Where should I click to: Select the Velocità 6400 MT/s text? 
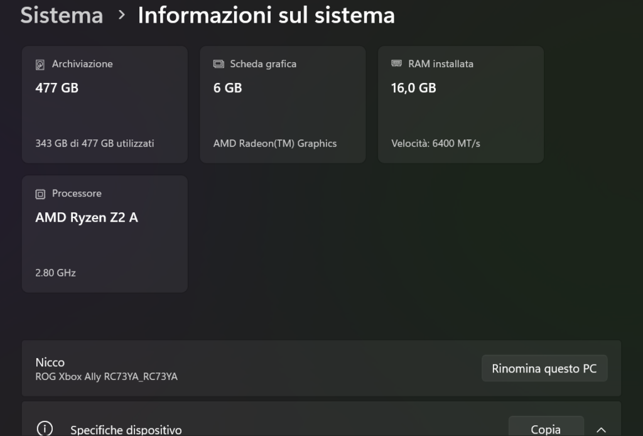pos(436,143)
